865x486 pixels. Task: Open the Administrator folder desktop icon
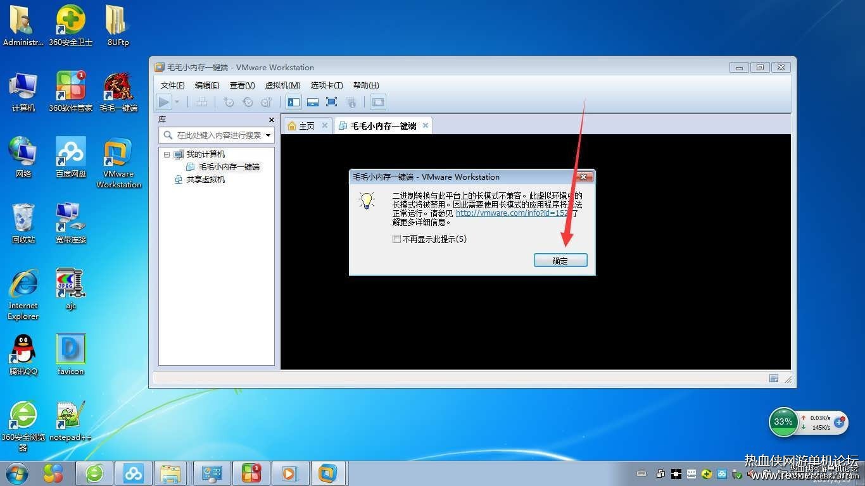point(23,26)
